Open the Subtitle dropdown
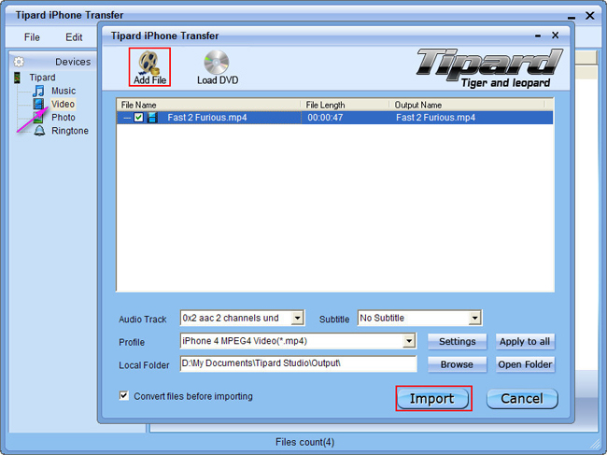Screen dimensions: 607x455 pos(474,318)
